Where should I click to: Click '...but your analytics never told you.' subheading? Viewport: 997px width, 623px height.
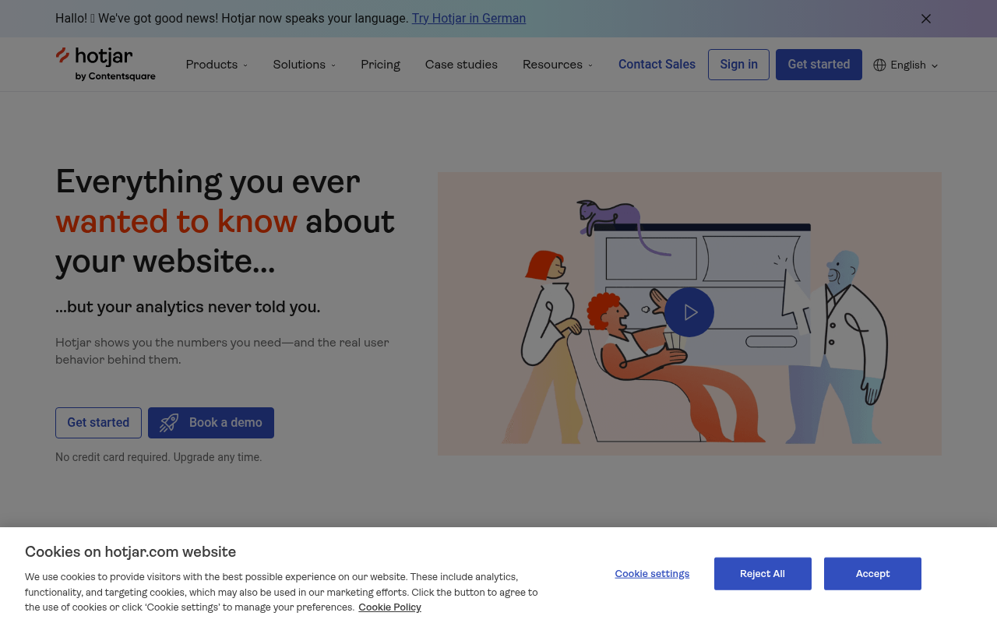click(x=188, y=307)
